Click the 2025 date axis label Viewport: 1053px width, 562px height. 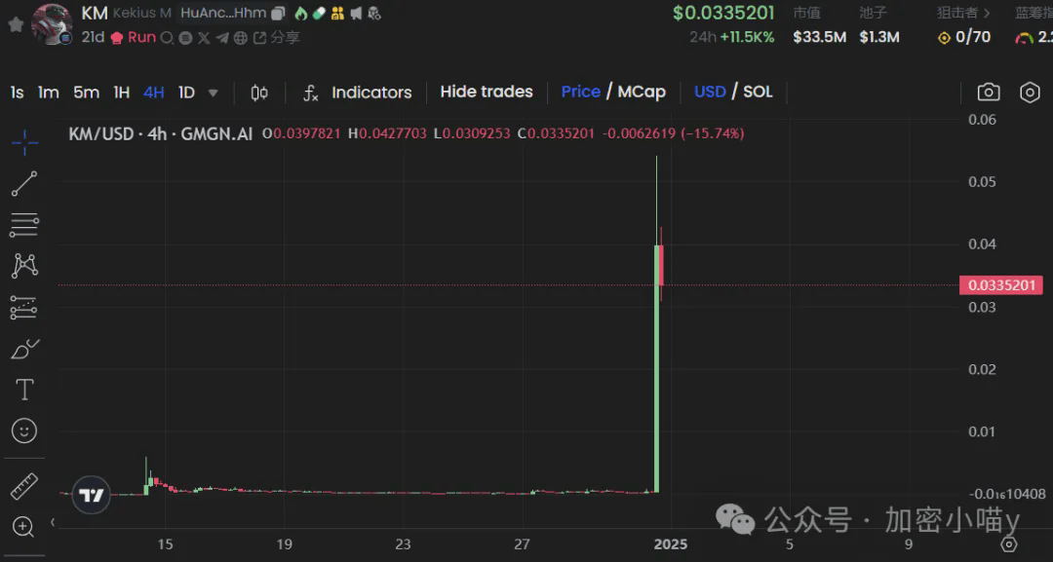click(x=670, y=543)
